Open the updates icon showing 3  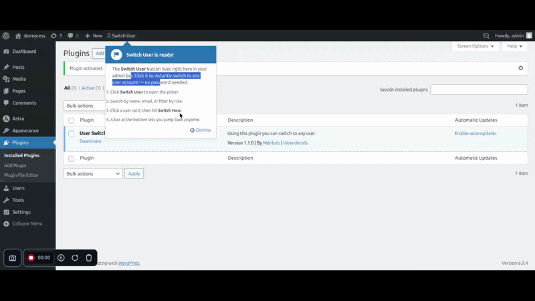coord(56,36)
